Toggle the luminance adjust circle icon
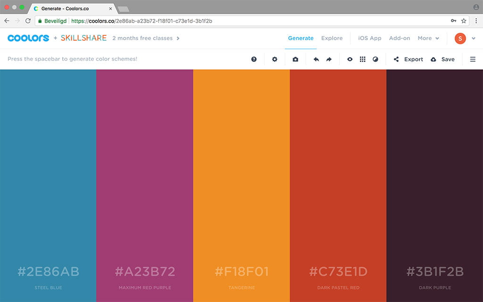483x302 pixels. 375,59
